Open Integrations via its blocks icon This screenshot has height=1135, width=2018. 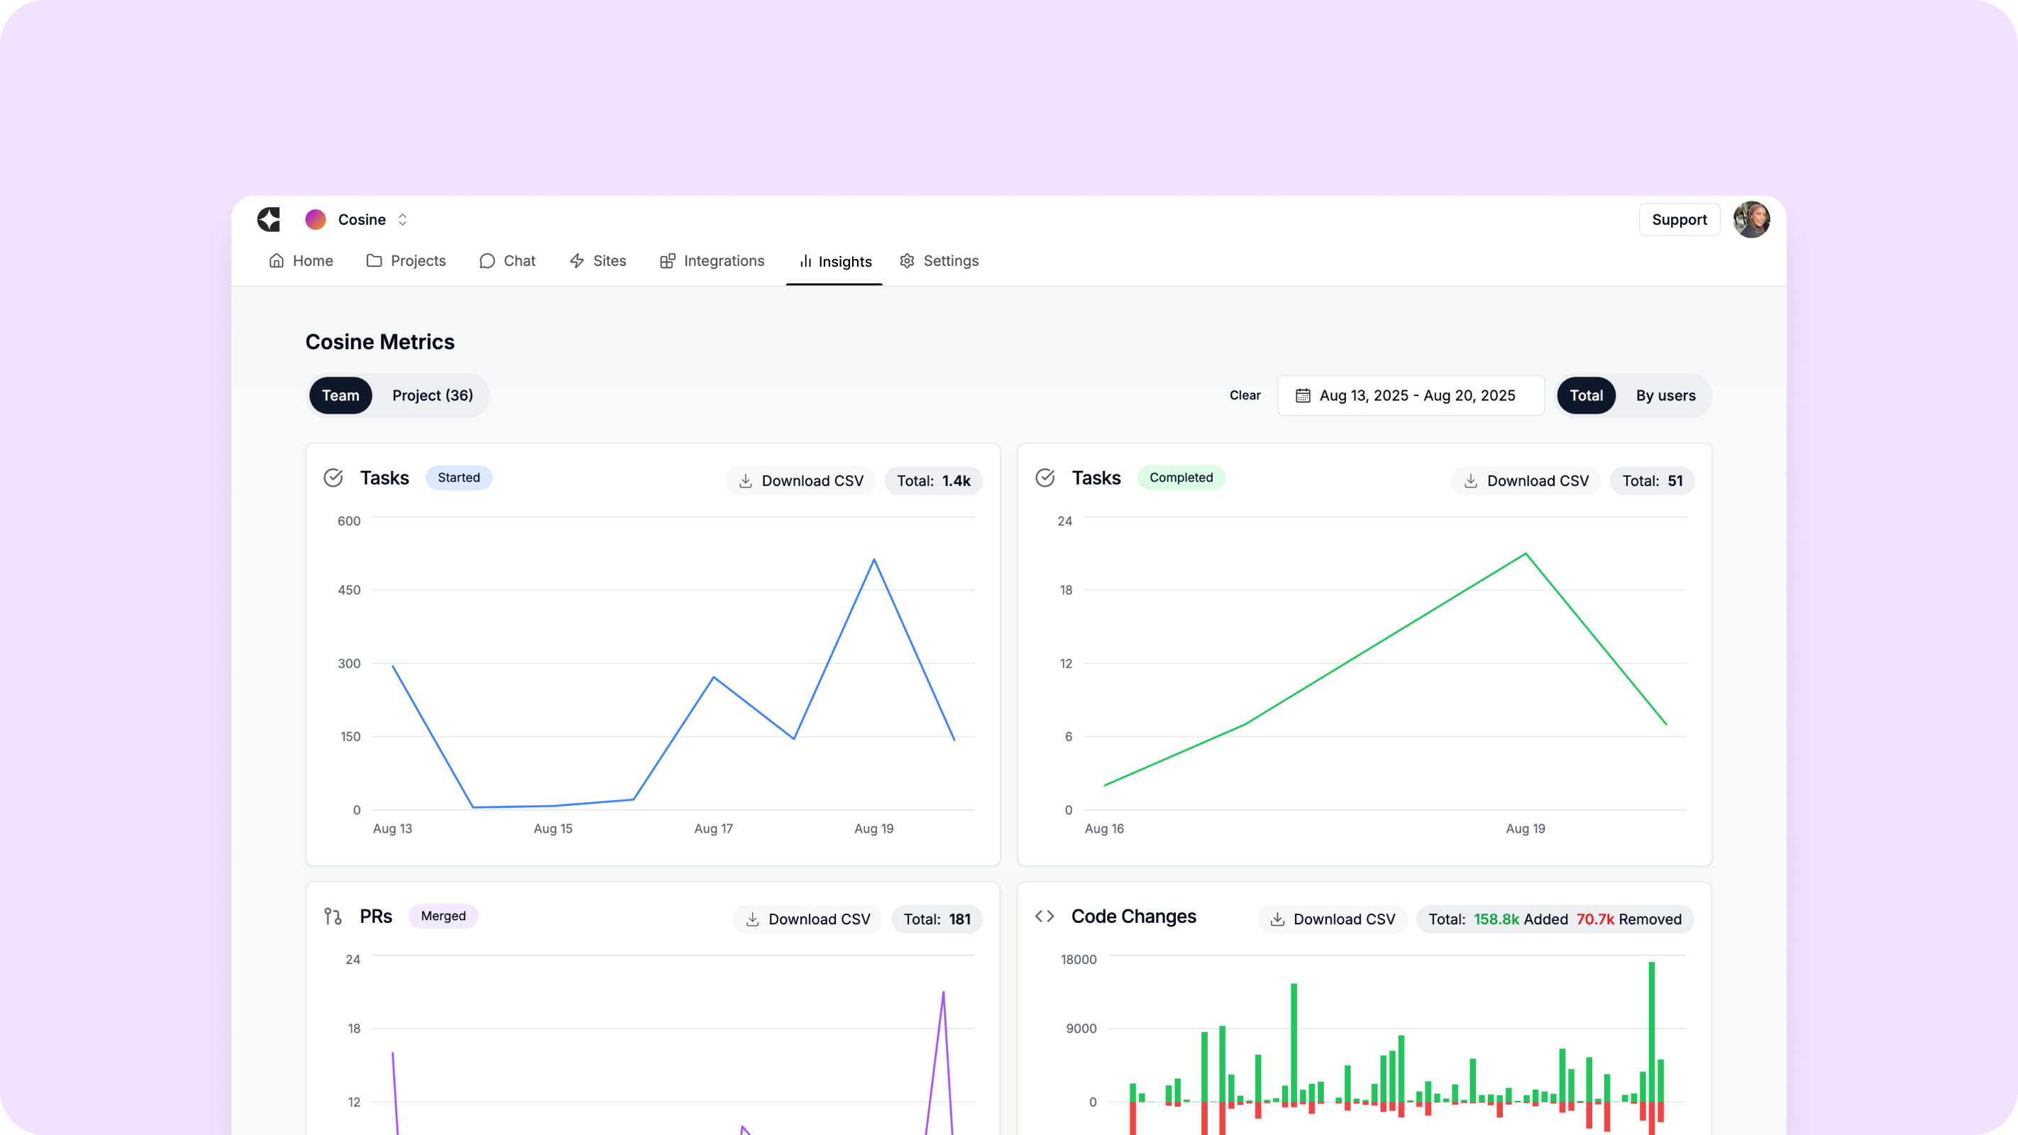pyautogui.click(x=667, y=261)
